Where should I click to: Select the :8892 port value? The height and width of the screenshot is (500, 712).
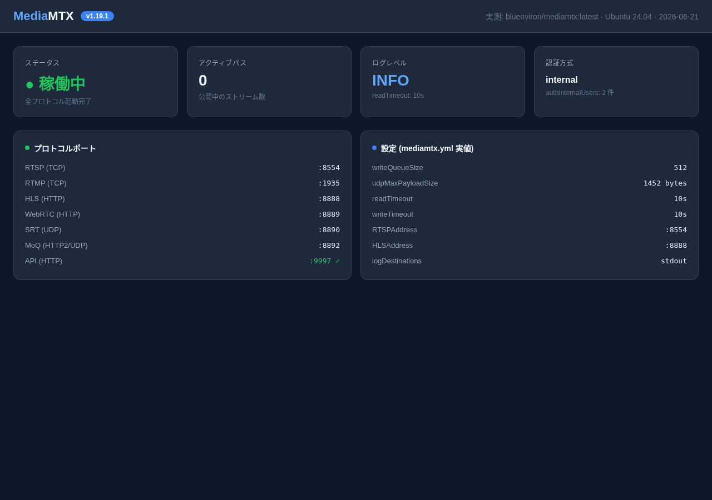329,246
